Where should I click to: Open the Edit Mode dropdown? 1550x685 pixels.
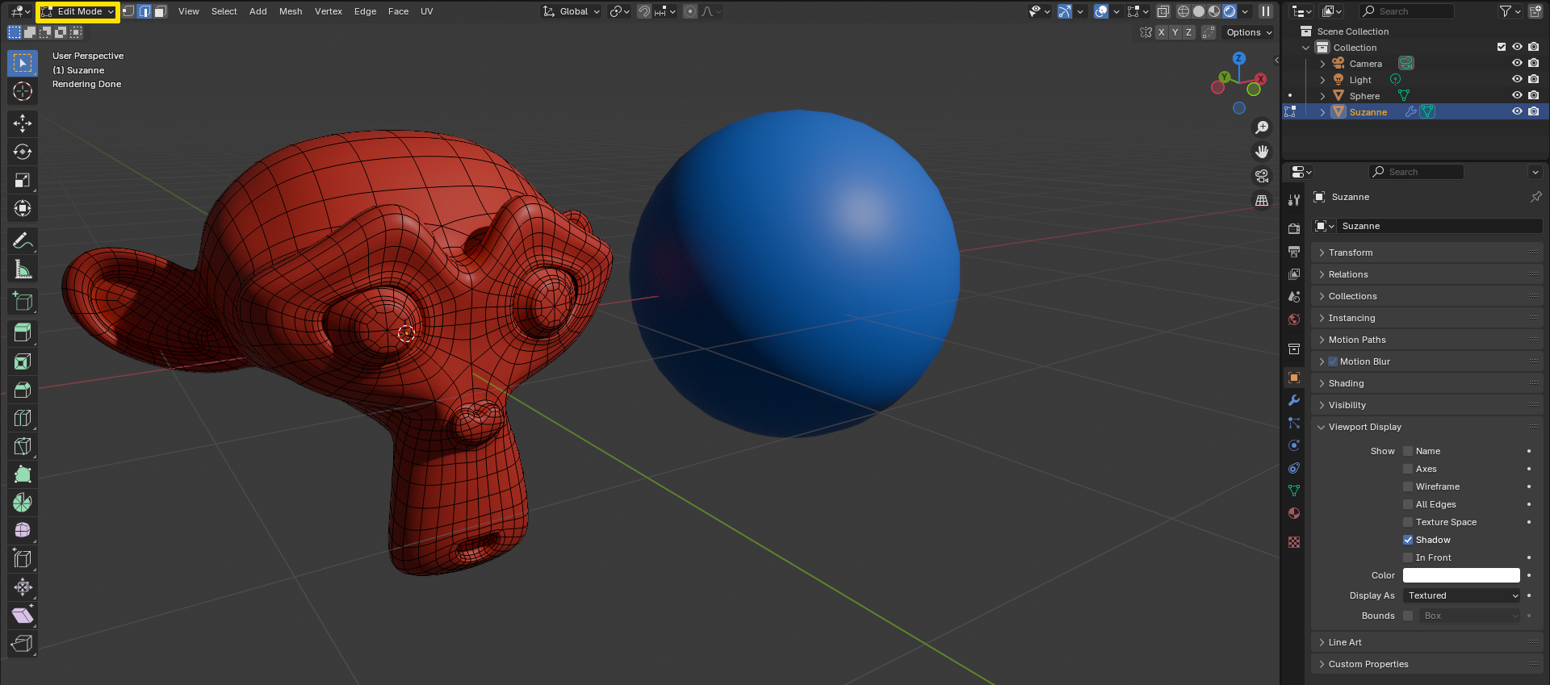[x=77, y=11]
